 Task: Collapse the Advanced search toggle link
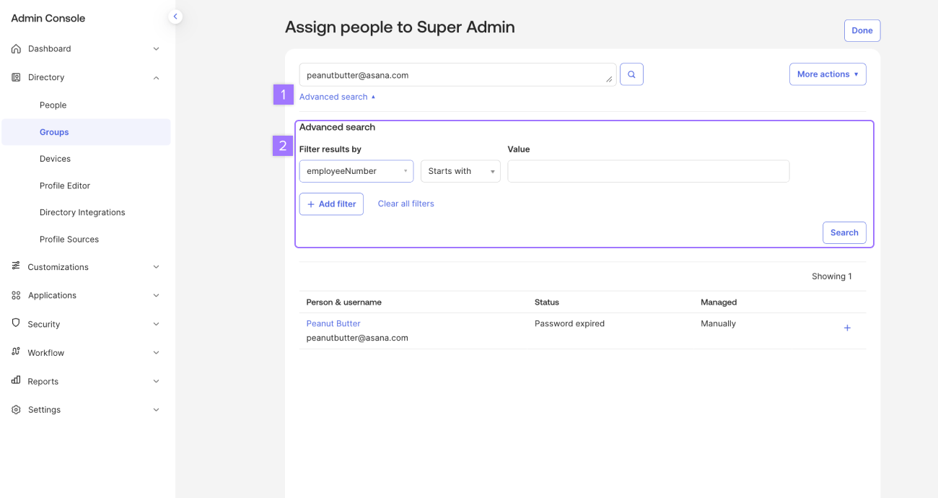337,97
